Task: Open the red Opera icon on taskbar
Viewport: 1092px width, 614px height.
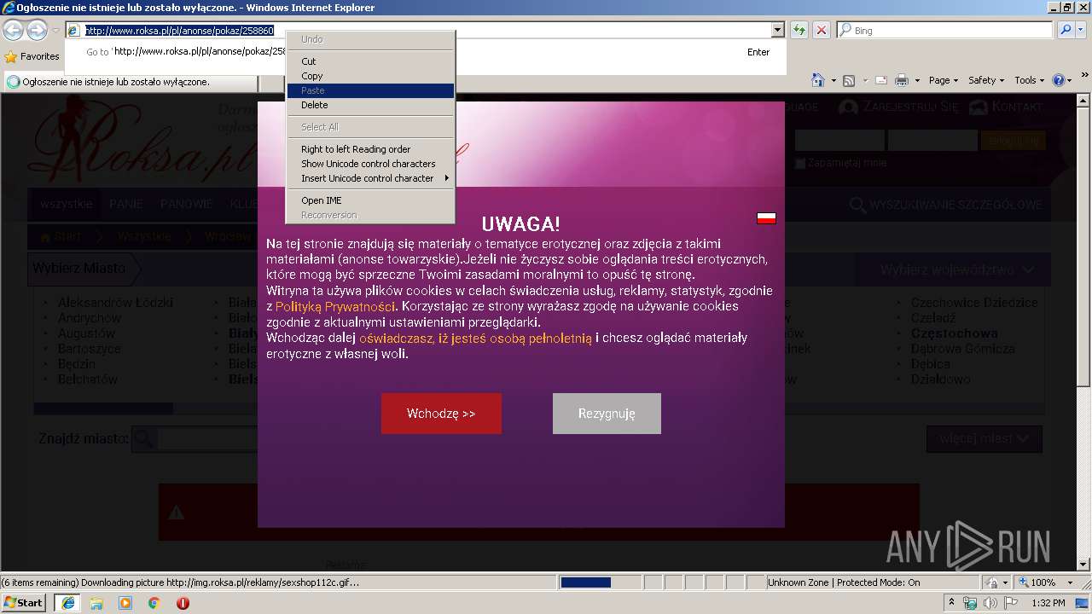Action: coord(183,603)
